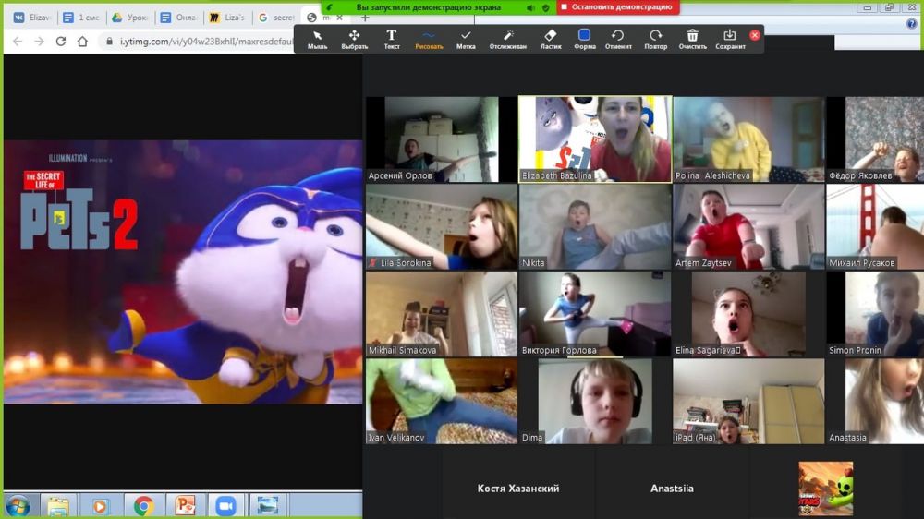Screen dimensions: 924x519
Task: Select Nikita's video tile
Action: 594,227
